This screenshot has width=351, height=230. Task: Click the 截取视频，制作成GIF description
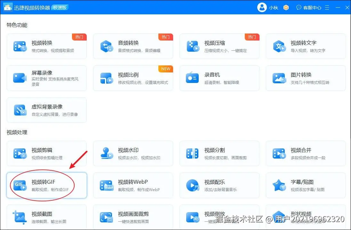tap(50, 189)
